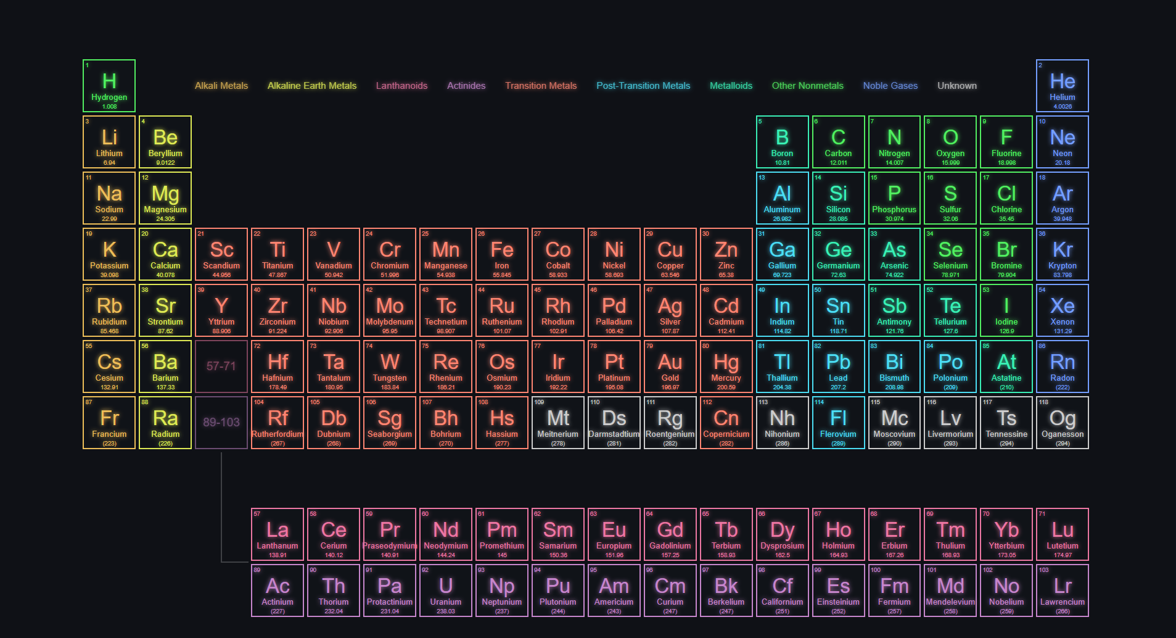1176x638 pixels.
Task: Select the Gallium element tile
Action: click(x=782, y=254)
